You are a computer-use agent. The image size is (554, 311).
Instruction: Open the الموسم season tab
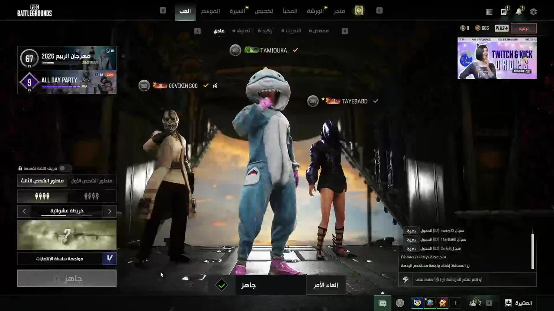tap(210, 11)
